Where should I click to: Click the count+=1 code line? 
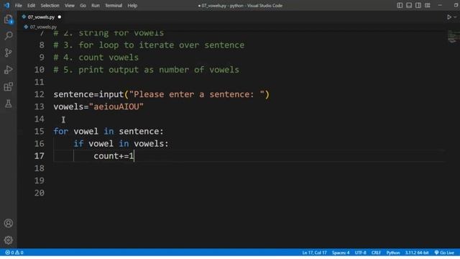click(114, 156)
